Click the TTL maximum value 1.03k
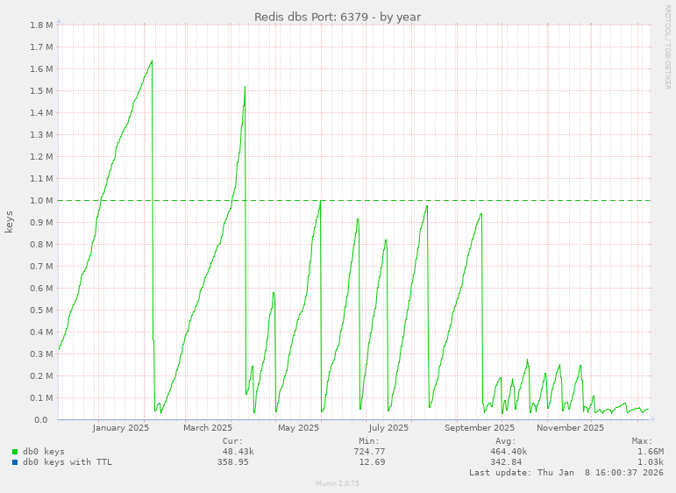The height and width of the screenshot is (493, 676). click(651, 462)
